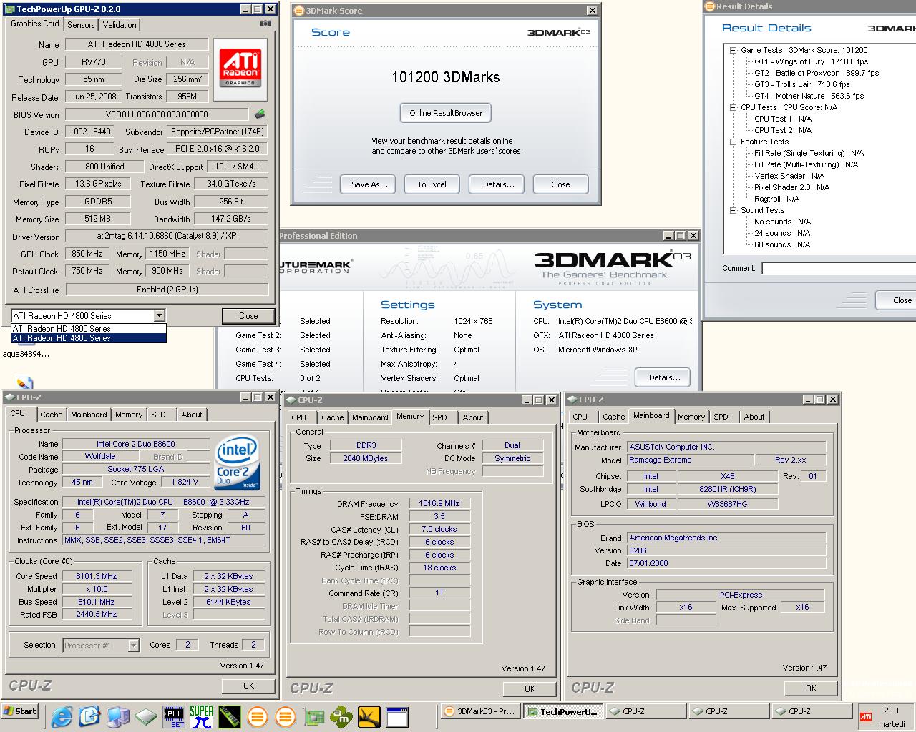
Task: Select highlighted ATI Radeon HD 4800 Series list entry
Action: tap(89, 338)
